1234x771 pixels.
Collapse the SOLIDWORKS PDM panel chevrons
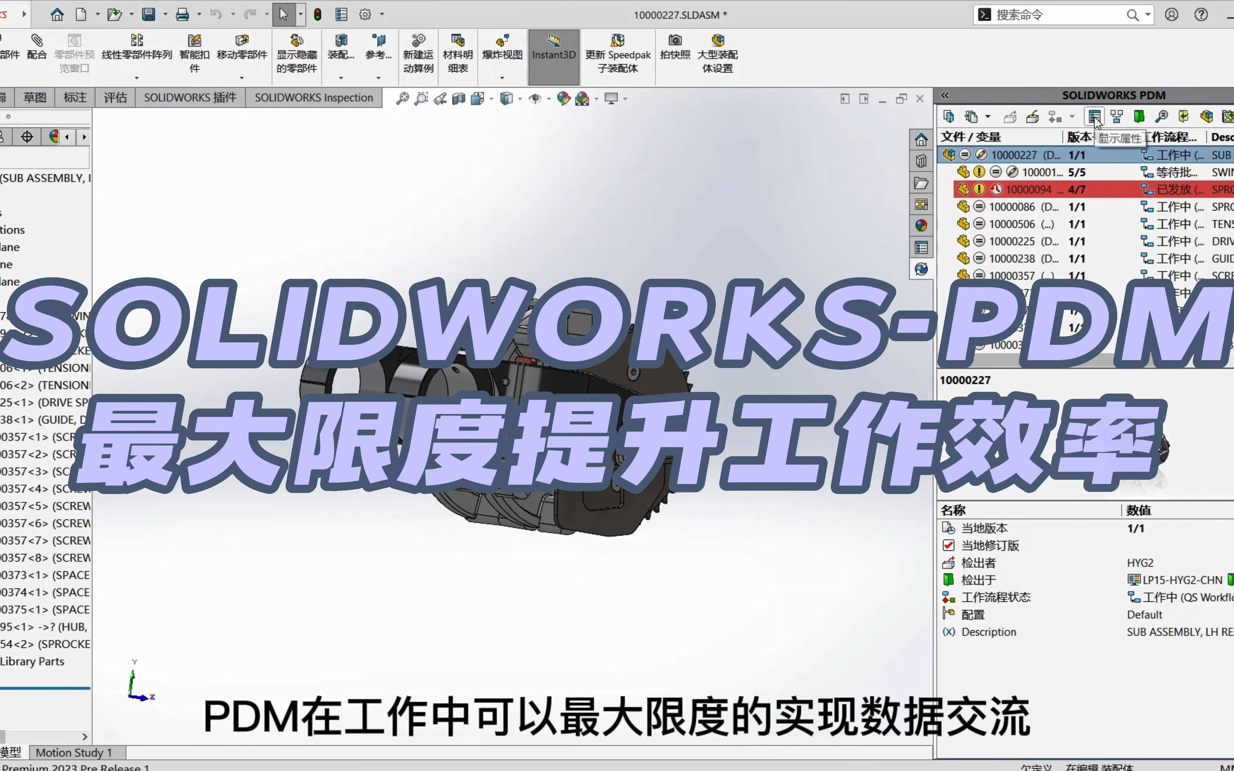pyautogui.click(x=945, y=95)
